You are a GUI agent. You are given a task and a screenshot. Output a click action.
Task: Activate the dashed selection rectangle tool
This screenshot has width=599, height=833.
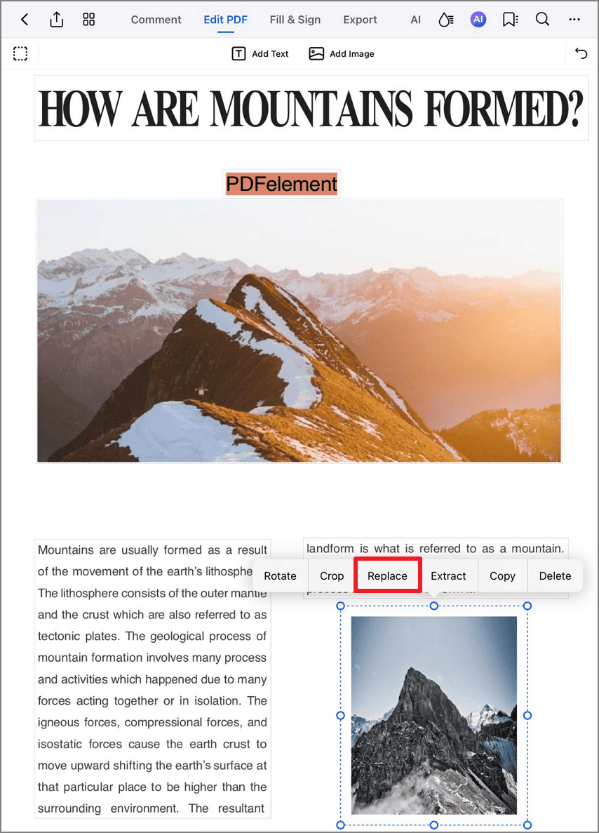click(x=20, y=53)
